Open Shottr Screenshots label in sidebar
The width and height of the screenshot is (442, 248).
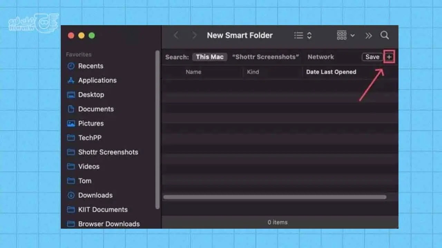[108, 152]
